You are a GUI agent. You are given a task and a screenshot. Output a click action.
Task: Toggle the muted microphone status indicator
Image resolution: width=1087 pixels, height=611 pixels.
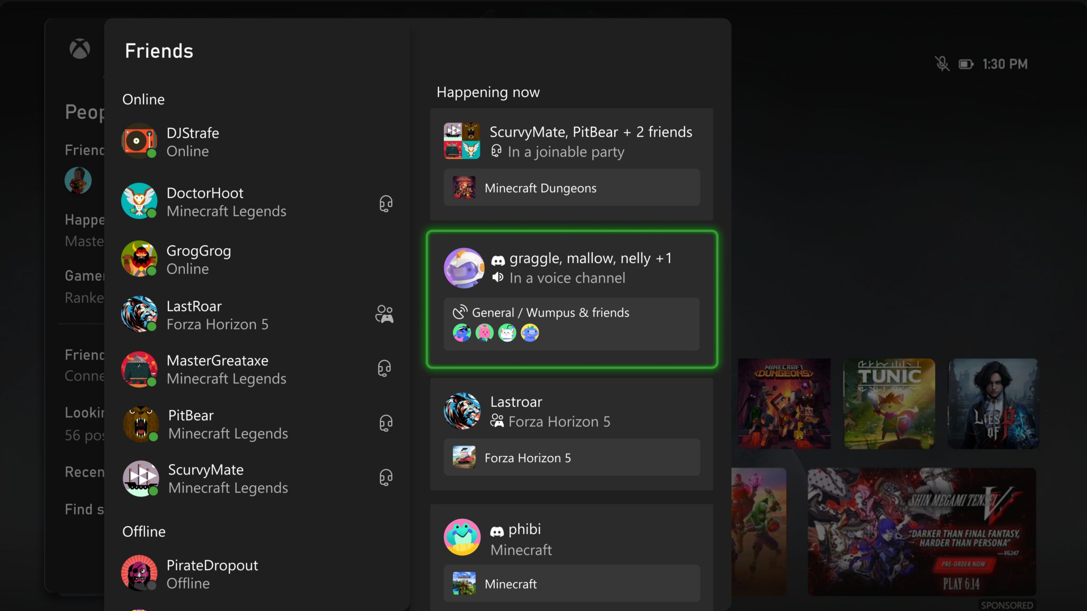pyautogui.click(x=943, y=63)
